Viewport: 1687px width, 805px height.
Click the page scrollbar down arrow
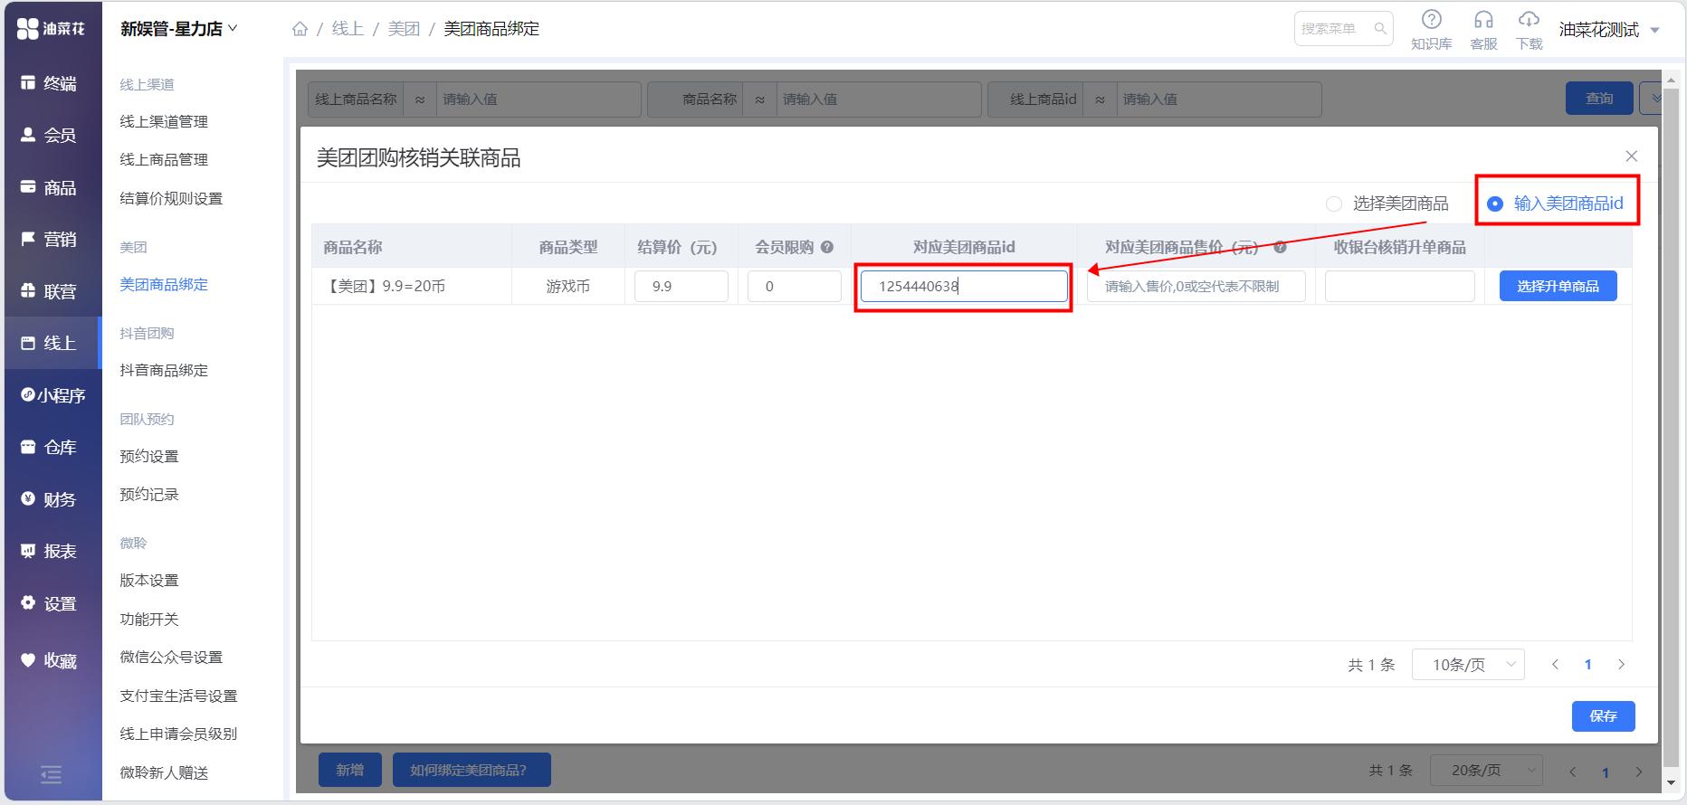(x=1671, y=783)
